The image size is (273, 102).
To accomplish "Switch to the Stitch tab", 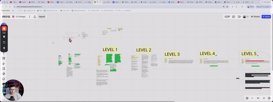I will click(x=32, y=2).
